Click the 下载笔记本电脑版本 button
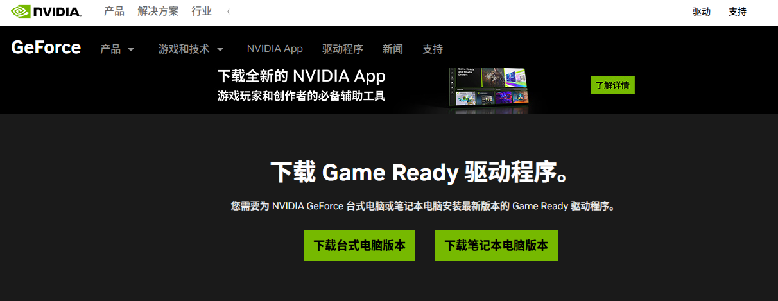The width and height of the screenshot is (778, 301). click(x=496, y=246)
